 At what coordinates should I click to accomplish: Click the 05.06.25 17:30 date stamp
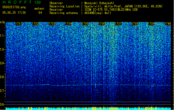tap(14, 13)
